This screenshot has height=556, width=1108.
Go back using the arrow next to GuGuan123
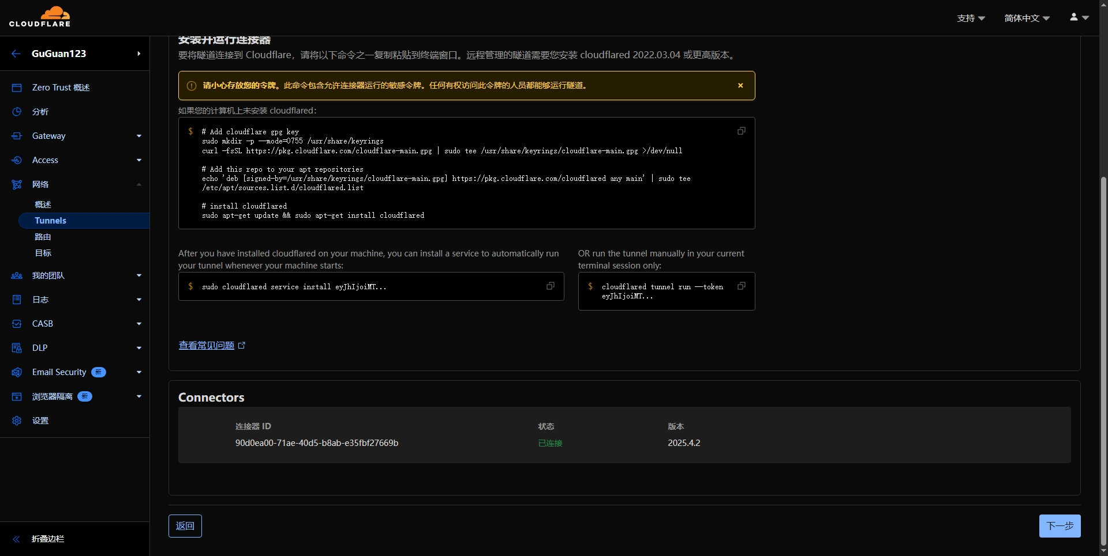click(x=16, y=54)
